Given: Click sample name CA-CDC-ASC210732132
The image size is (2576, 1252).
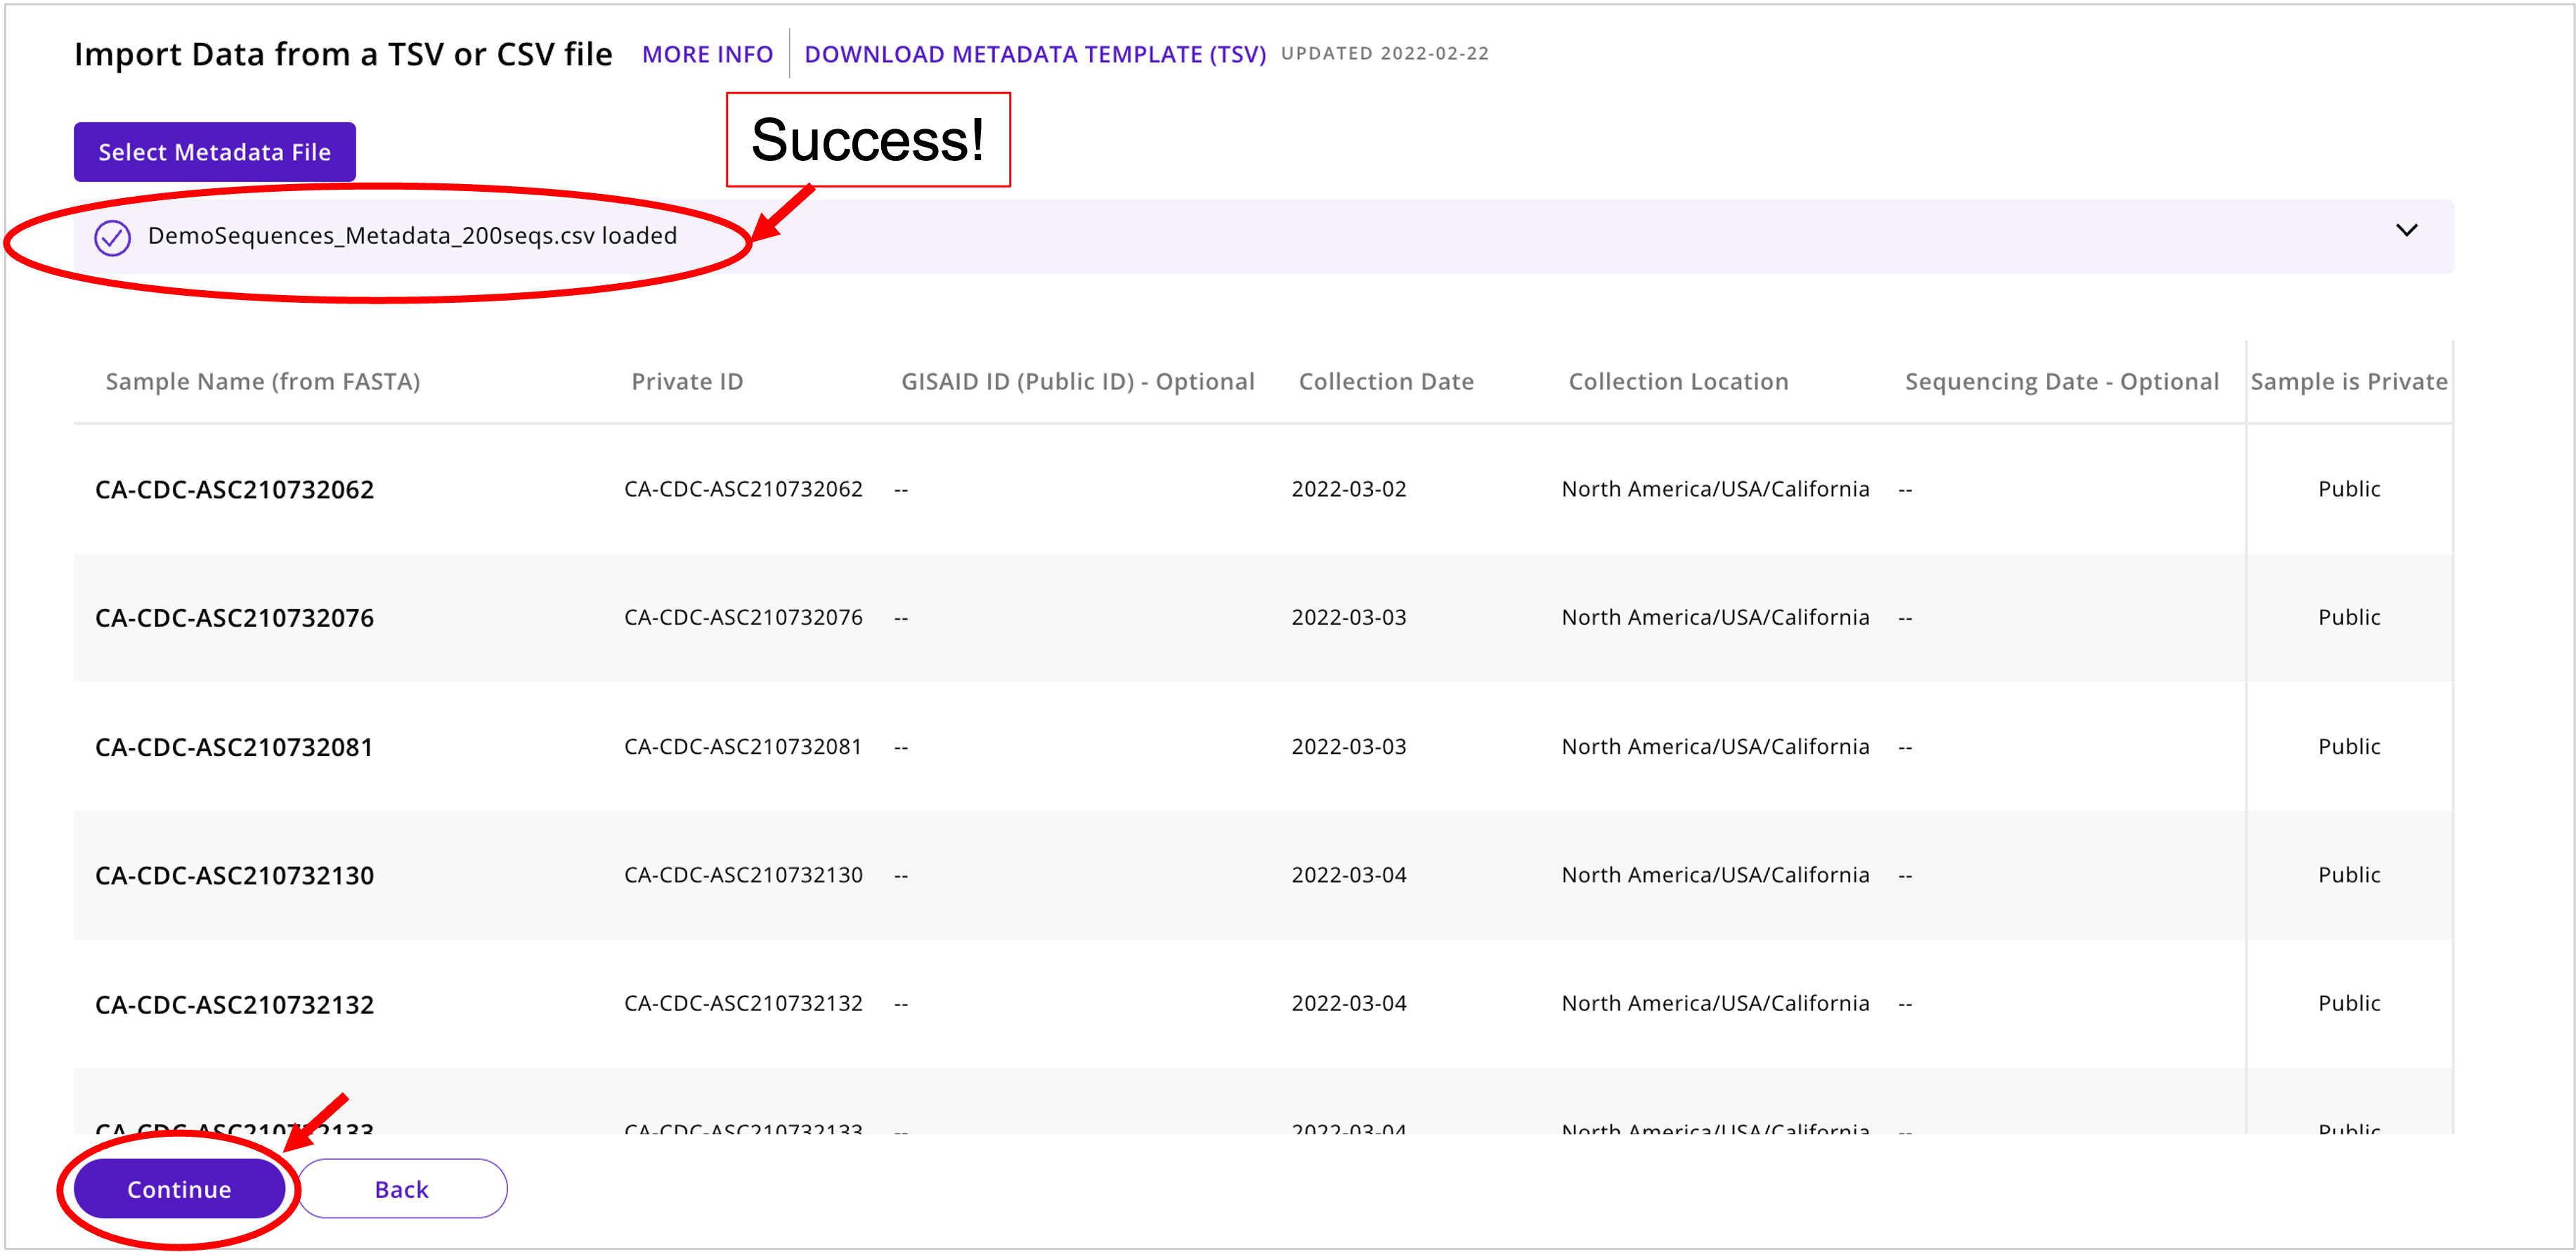Looking at the screenshot, I should coord(234,1004).
